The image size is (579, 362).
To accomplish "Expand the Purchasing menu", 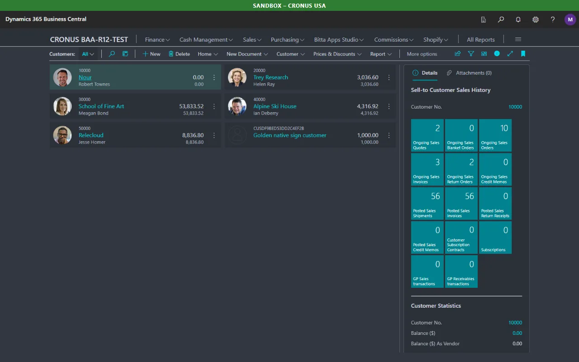I will 288,39.
